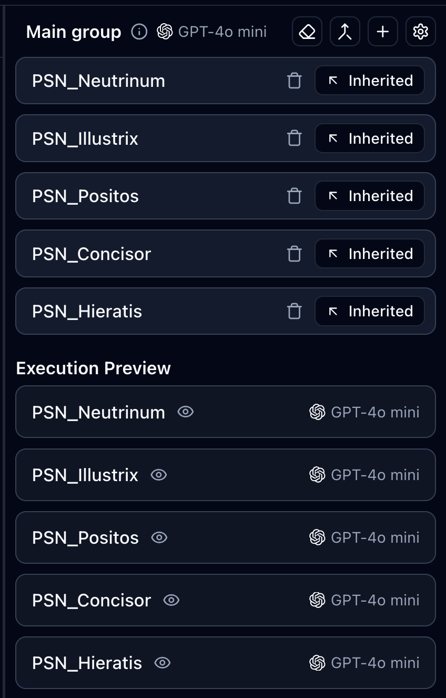Open the Inherited dropdown for PSN_Hieratis
Screen dimensions: 446x698
370,311
